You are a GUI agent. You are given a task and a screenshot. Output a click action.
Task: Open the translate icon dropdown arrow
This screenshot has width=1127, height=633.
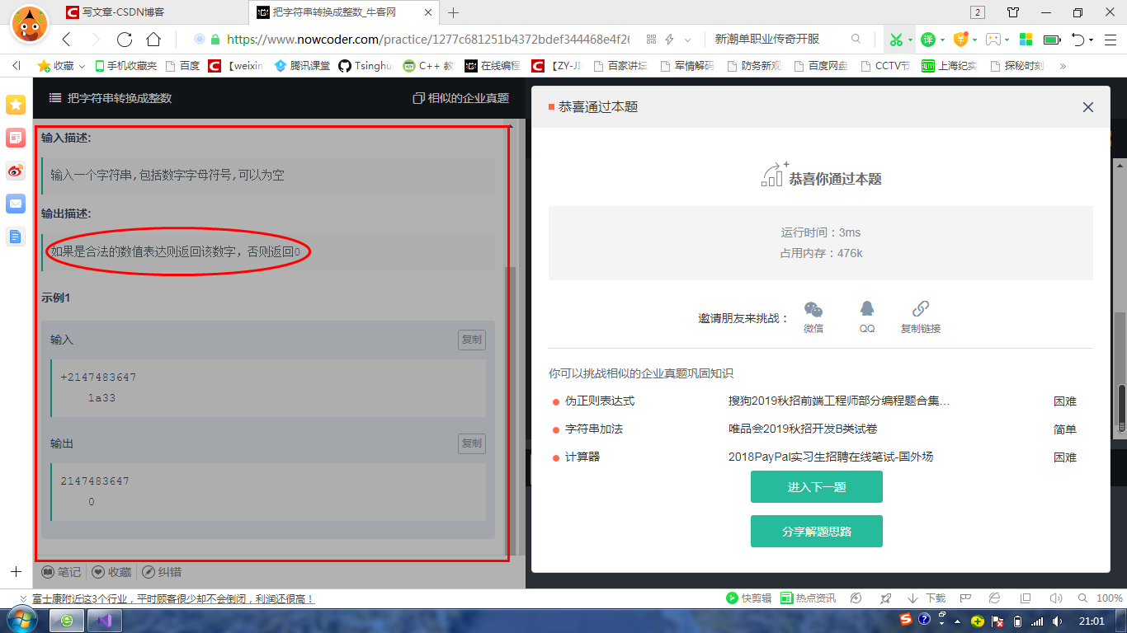(942, 40)
